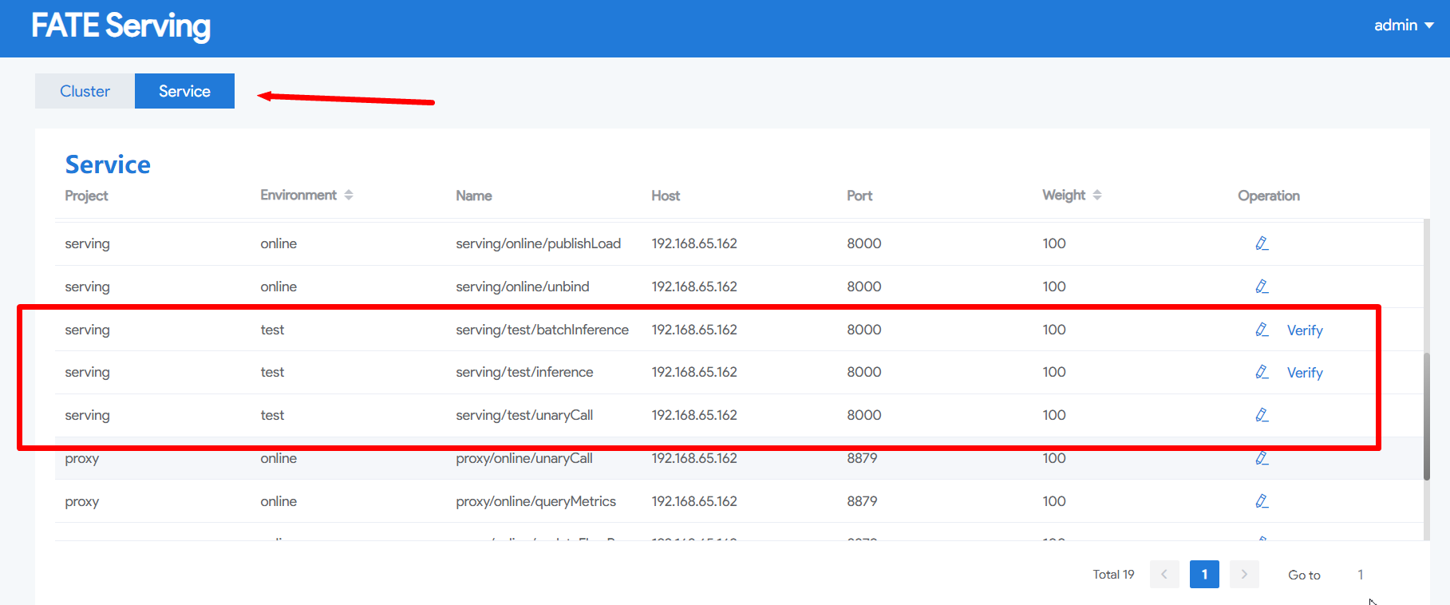This screenshot has width=1450, height=605.
Task: Click the Operation column header
Action: [1269, 196]
